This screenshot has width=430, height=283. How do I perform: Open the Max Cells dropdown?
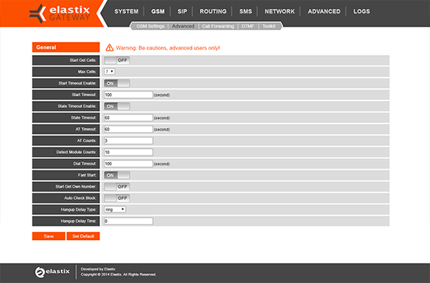(x=110, y=72)
